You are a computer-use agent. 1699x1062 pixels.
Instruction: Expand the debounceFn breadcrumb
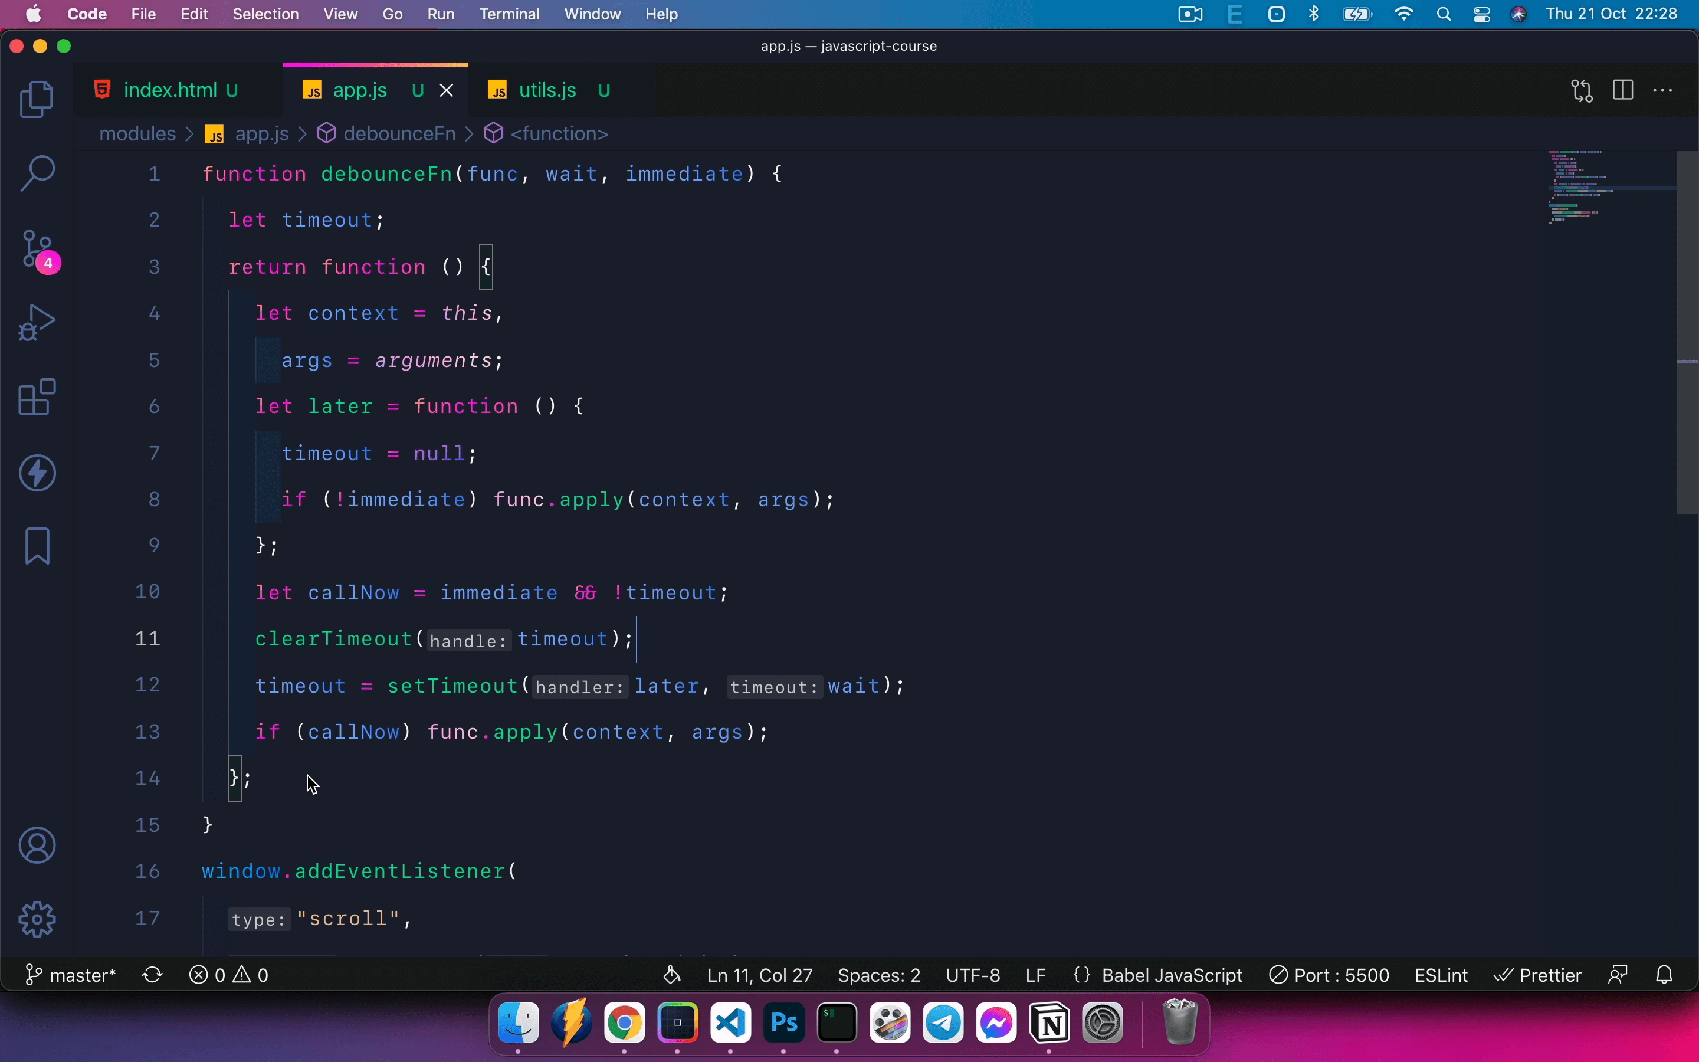tap(399, 133)
